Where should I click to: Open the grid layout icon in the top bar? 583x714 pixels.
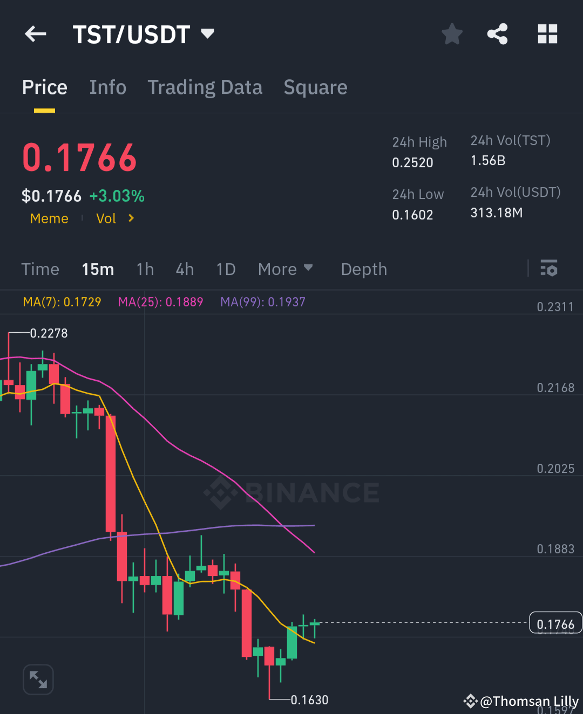coord(547,34)
